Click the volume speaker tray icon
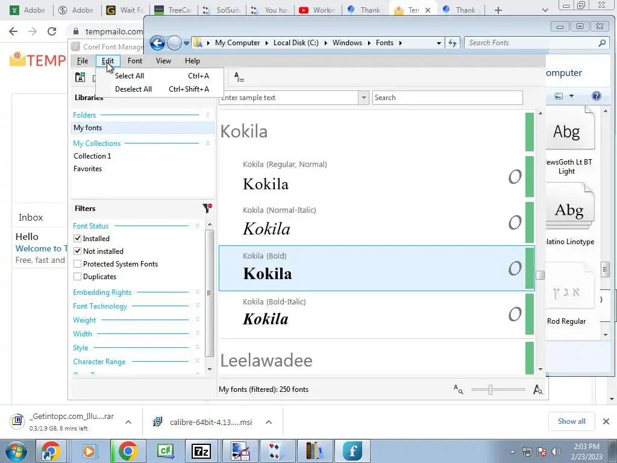 coord(556,452)
